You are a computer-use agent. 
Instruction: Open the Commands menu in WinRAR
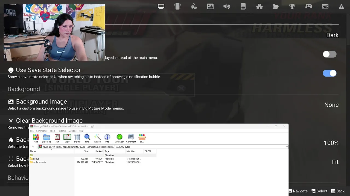pos(42,131)
